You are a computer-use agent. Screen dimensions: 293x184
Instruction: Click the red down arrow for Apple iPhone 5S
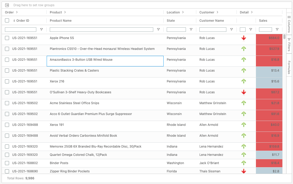[x=243, y=38]
